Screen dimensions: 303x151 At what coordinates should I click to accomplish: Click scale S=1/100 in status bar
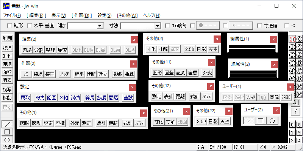click(220, 147)
